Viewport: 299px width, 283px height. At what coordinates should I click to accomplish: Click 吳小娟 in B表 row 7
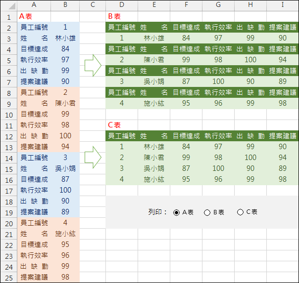(x=154, y=81)
